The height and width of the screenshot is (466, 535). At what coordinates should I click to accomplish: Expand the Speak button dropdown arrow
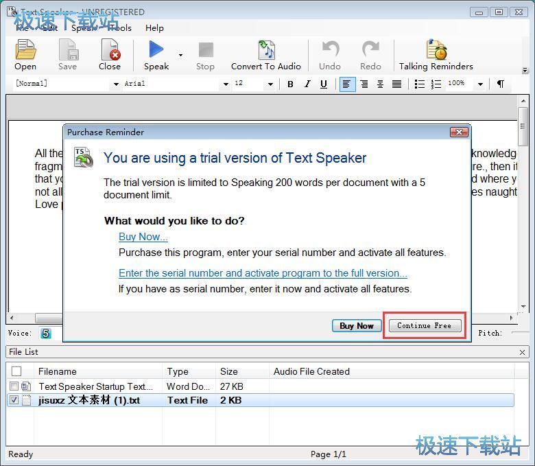pyautogui.click(x=180, y=55)
